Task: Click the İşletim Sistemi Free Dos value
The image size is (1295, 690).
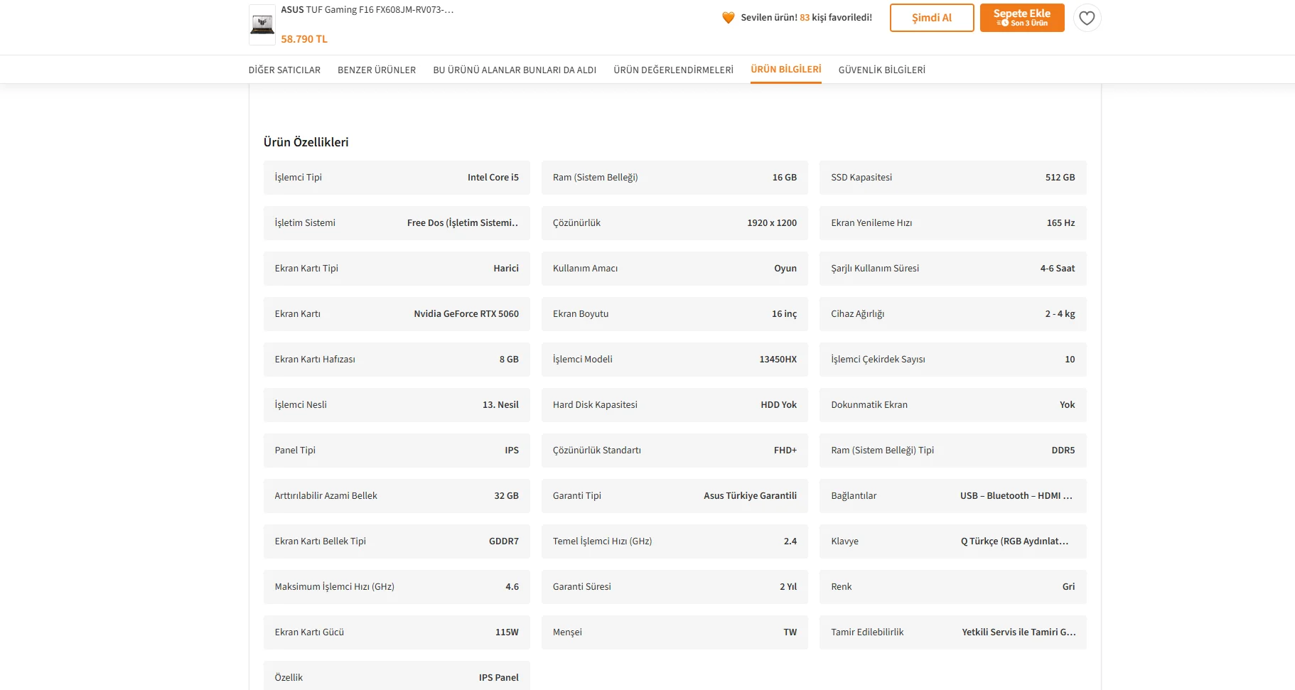Action: [x=463, y=223]
